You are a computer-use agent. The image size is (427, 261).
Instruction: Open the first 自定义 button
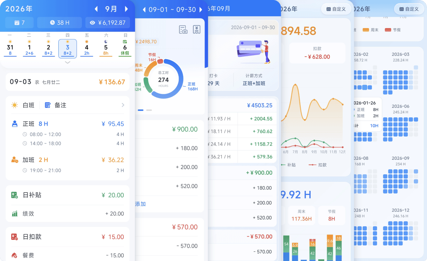336,9
